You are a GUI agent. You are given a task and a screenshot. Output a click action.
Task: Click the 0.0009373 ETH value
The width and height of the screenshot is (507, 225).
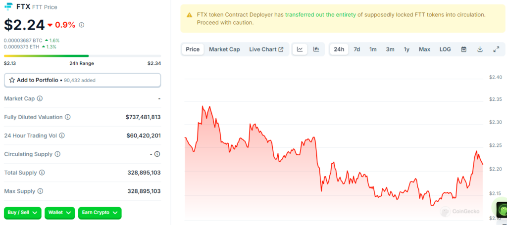click(x=20, y=47)
